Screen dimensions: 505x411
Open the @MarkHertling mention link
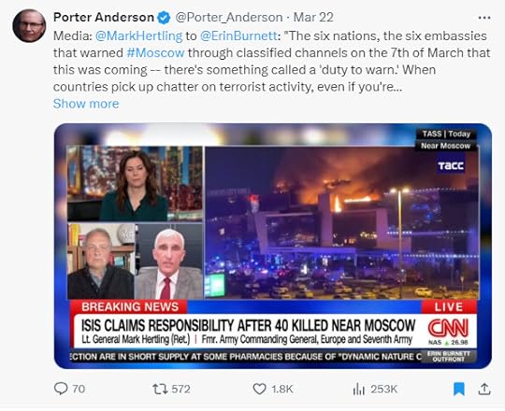(x=138, y=35)
